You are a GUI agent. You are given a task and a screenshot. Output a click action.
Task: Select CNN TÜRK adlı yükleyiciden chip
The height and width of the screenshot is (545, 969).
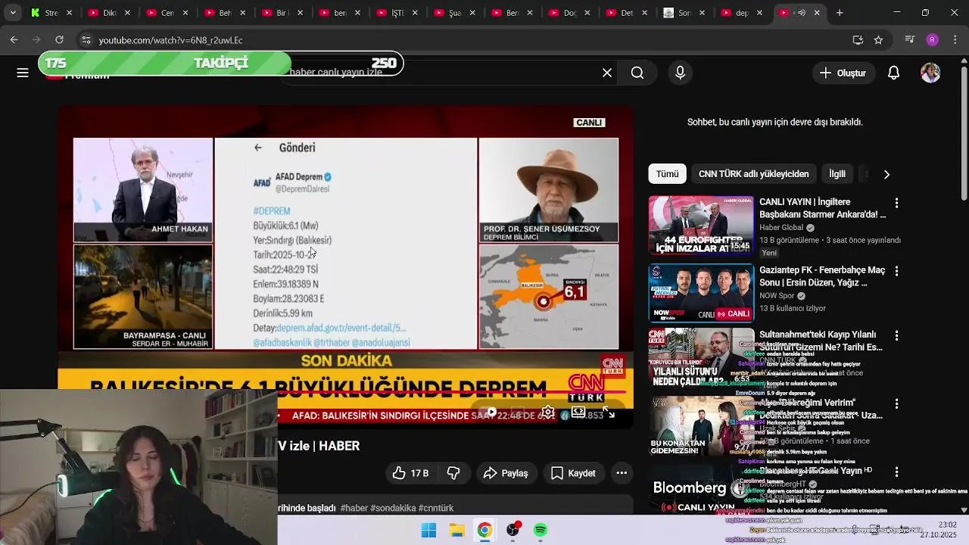click(753, 174)
